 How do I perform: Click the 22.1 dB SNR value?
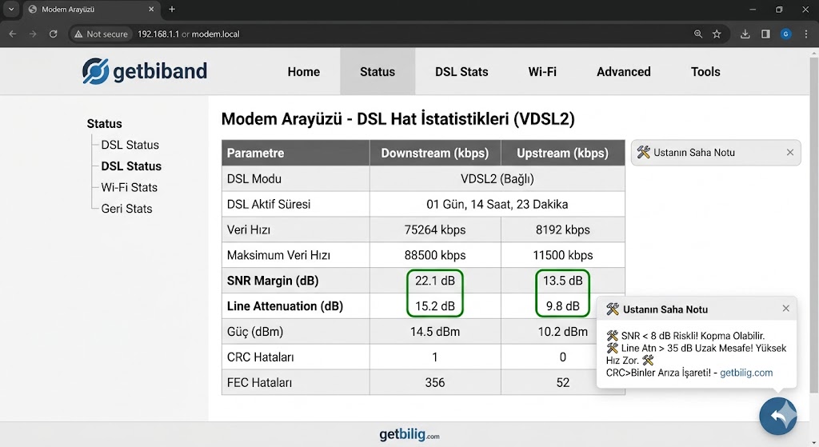tap(435, 281)
